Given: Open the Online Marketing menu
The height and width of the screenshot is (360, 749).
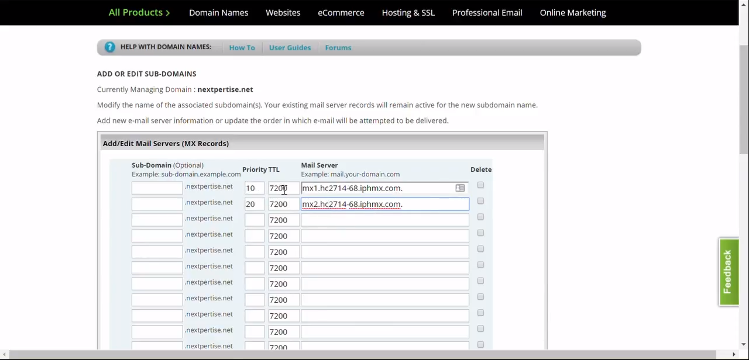Looking at the screenshot, I should pos(572,12).
